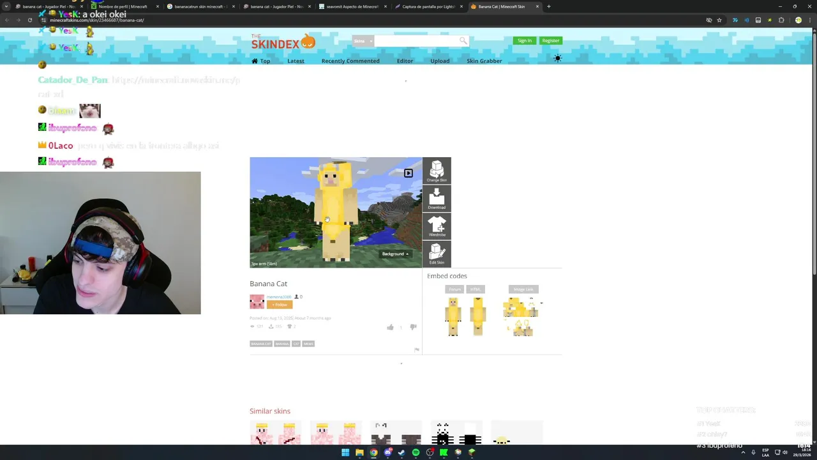817x460 pixels.
Task: Open Discord from taskbar
Action: coord(387,452)
